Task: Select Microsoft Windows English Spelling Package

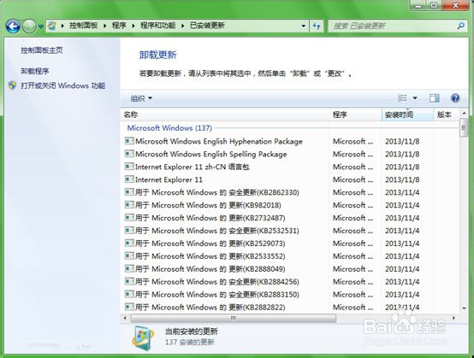Action: [x=210, y=155]
